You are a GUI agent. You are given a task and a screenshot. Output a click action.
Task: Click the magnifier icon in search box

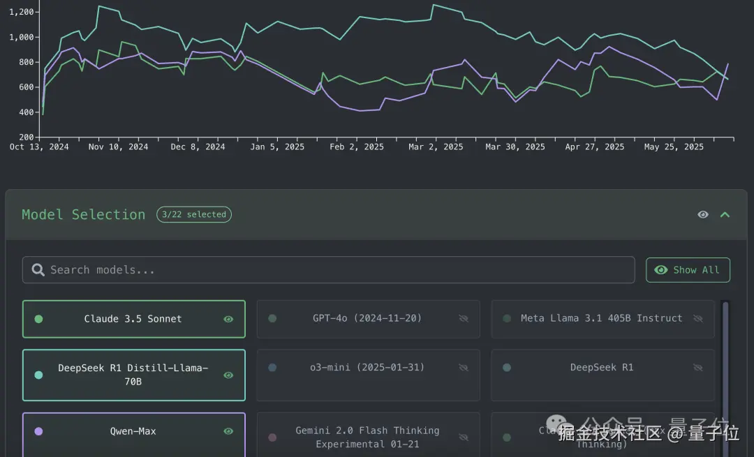(38, 270)
